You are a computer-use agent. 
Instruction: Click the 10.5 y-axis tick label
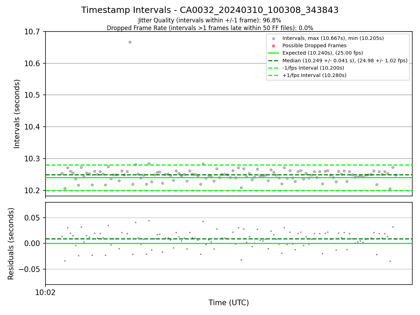(33, 95)
